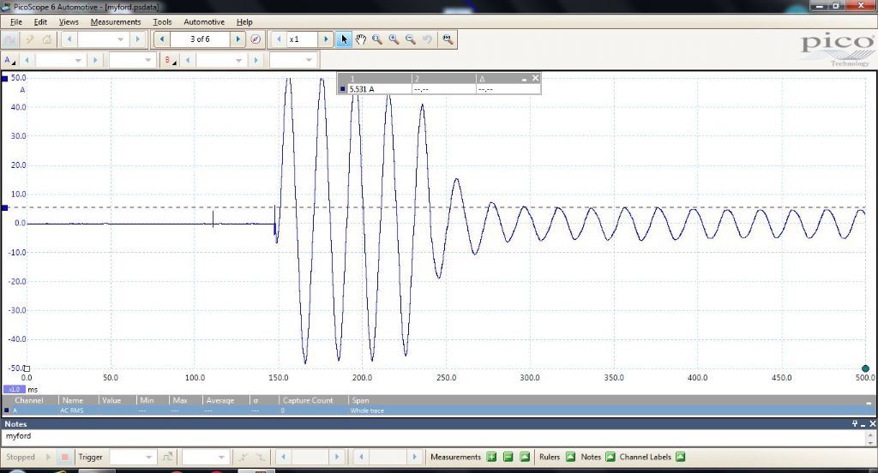Open the File menu
The image size is (878, 473).
coord(16,21)
